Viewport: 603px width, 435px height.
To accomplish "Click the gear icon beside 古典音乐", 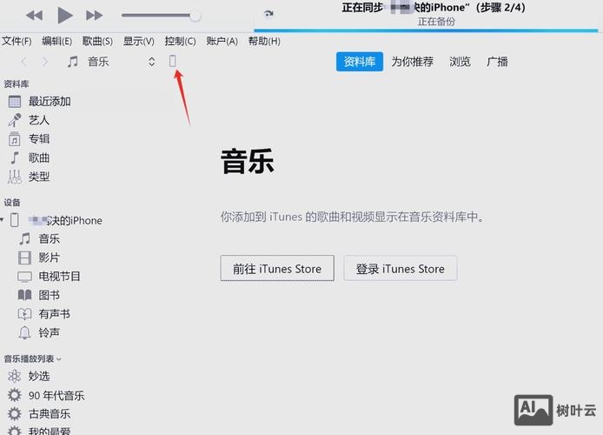I will (15, 414).
